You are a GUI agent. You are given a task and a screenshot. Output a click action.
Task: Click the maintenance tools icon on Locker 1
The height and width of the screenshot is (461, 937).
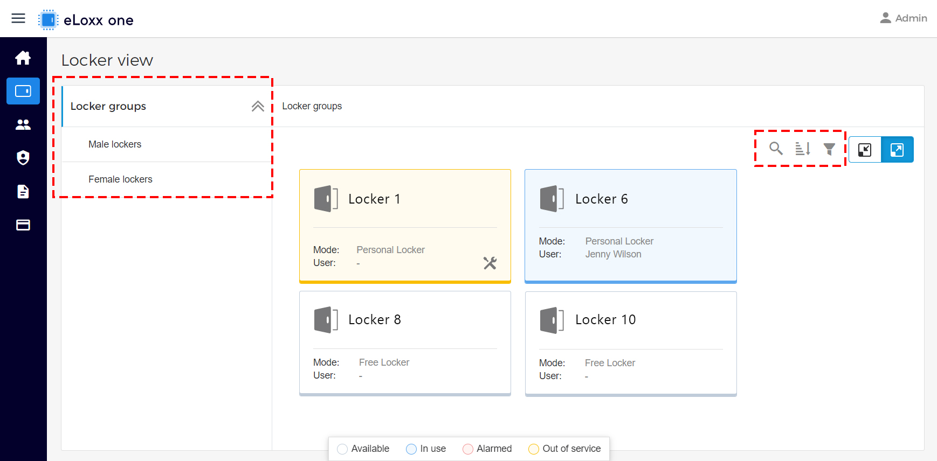click(490, 263)
